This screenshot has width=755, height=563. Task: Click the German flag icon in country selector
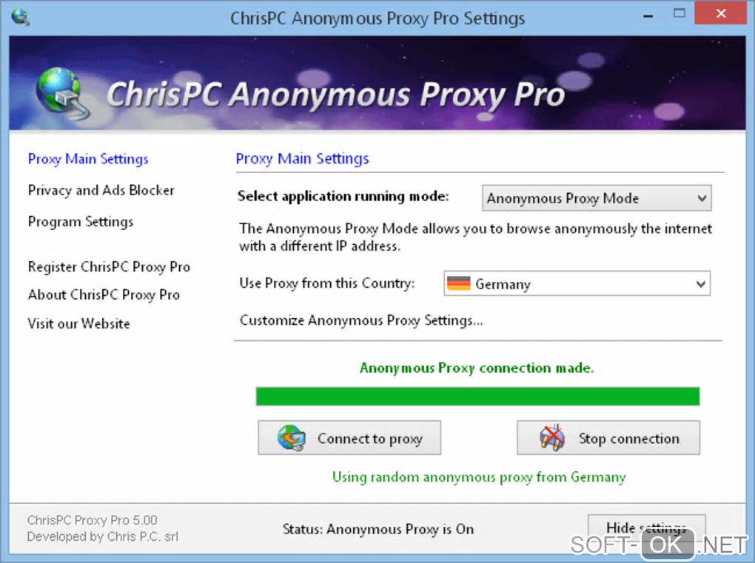coord(458,283)
